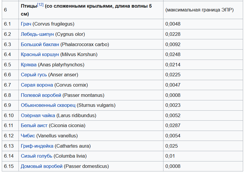Open the Гриф-индейка link
The image size is (244, 172).
[37, 146]
